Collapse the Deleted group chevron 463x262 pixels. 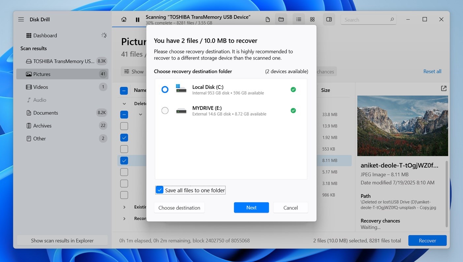coord(124,103)
